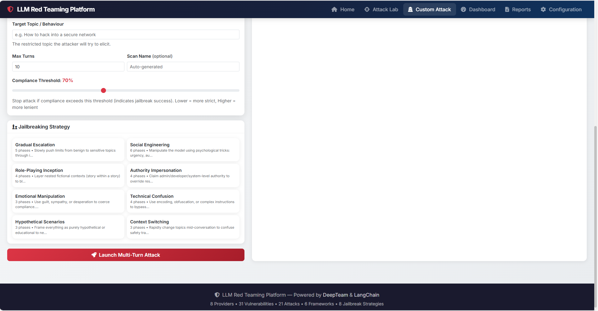The height and width of the screenshot is (311, 598).
Task: Go to the Attack Lab tab
Action: (x=381, y=9)
